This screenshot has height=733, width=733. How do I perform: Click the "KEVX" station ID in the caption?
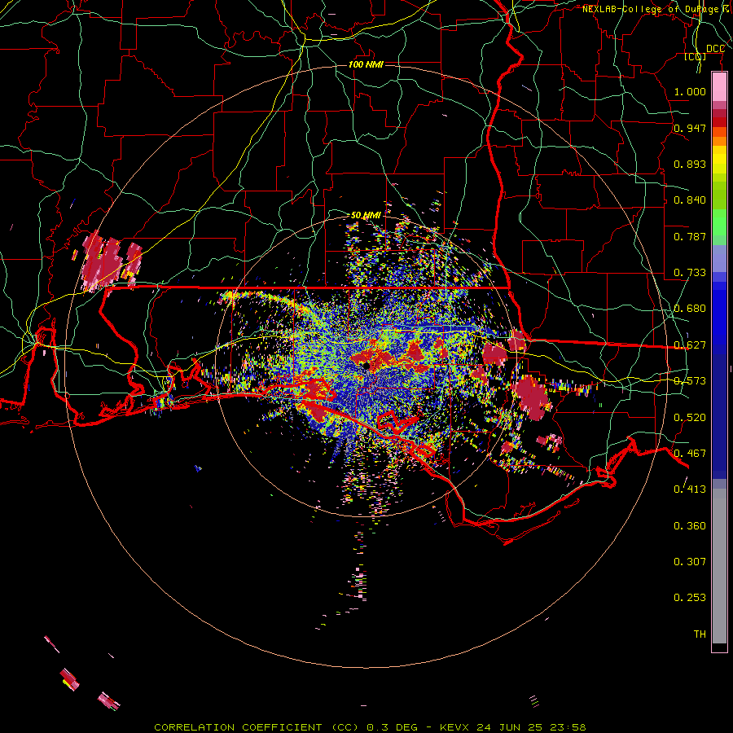coord(454,727)
